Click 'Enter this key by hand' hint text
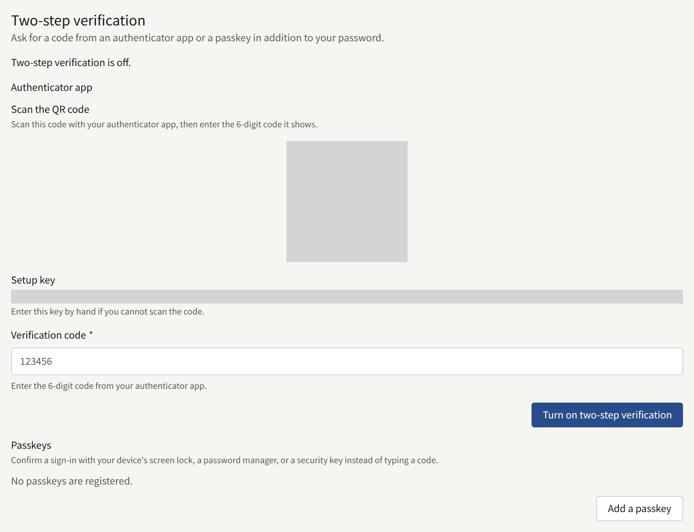Screen dimensions: 694x532 108,311
